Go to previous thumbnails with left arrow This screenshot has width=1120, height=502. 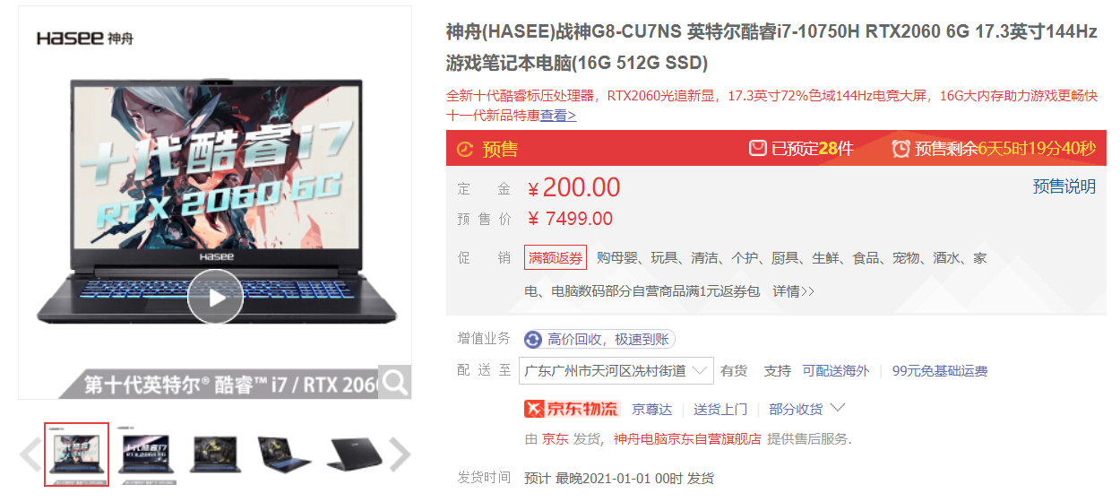click(30, 454)
